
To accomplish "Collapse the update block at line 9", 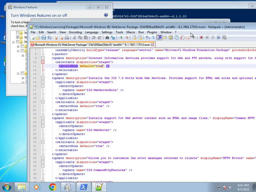I will click(43, 58).
